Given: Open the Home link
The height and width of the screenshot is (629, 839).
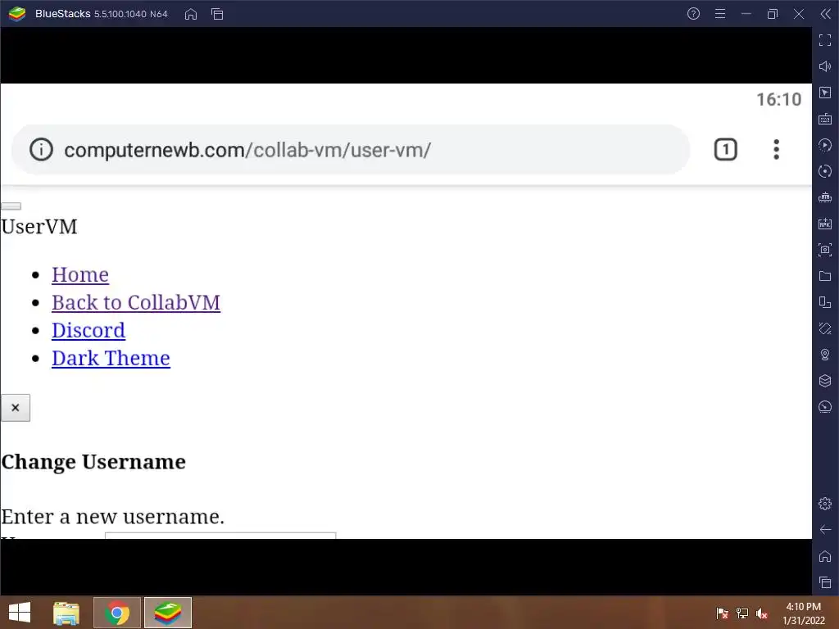Looking at the screenshot, I should pyautogui.click(x=80, y=274).
